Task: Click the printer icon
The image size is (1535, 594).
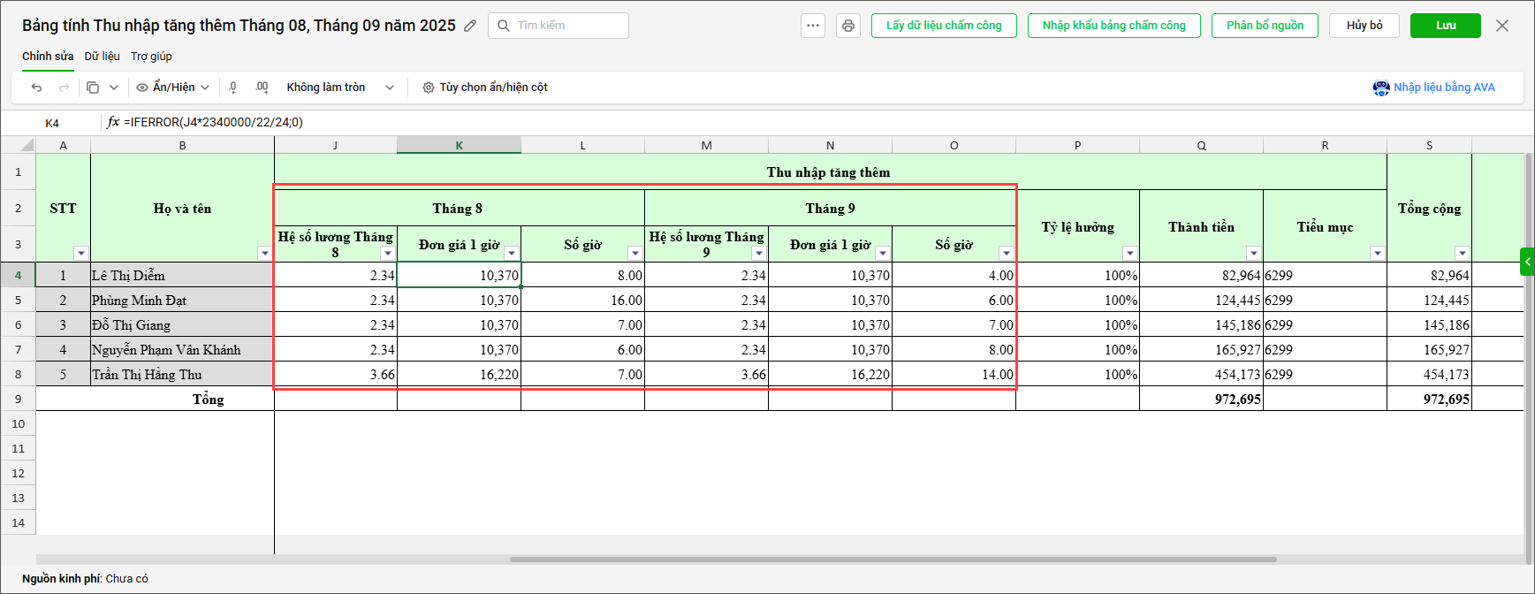Action: pyautogui.click(x=848, y=26)
